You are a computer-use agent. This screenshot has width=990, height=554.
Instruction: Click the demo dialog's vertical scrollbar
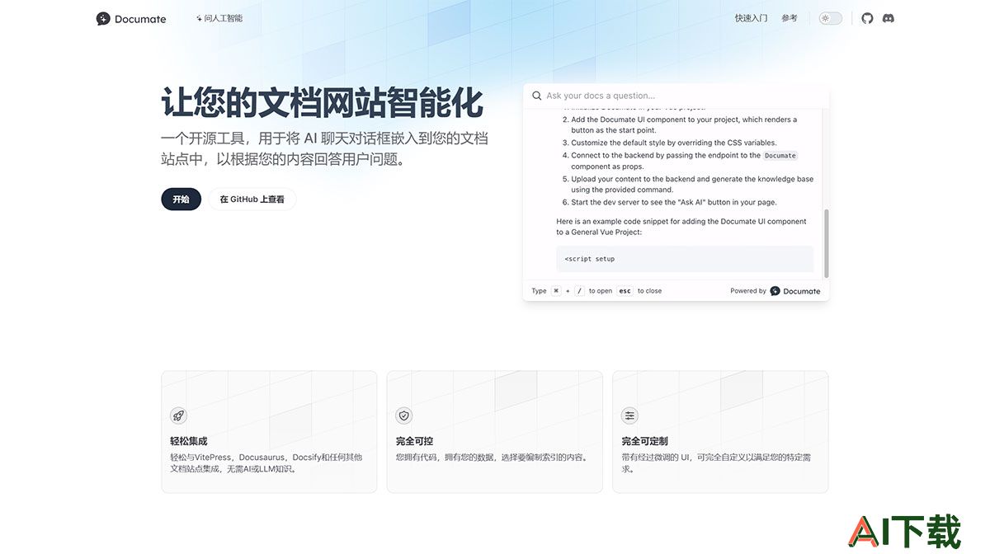[x=826, y=243]
